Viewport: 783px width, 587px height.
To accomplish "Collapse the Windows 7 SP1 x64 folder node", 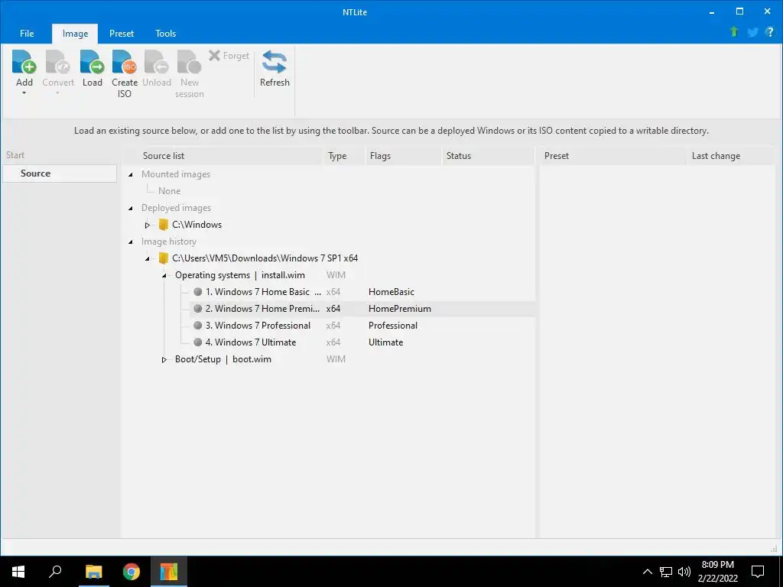I will [148, 258].
